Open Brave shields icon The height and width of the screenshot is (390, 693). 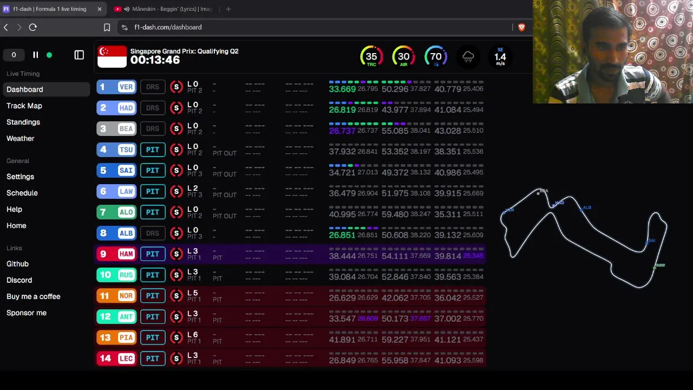pyautogui.click(x=521, y=27)
